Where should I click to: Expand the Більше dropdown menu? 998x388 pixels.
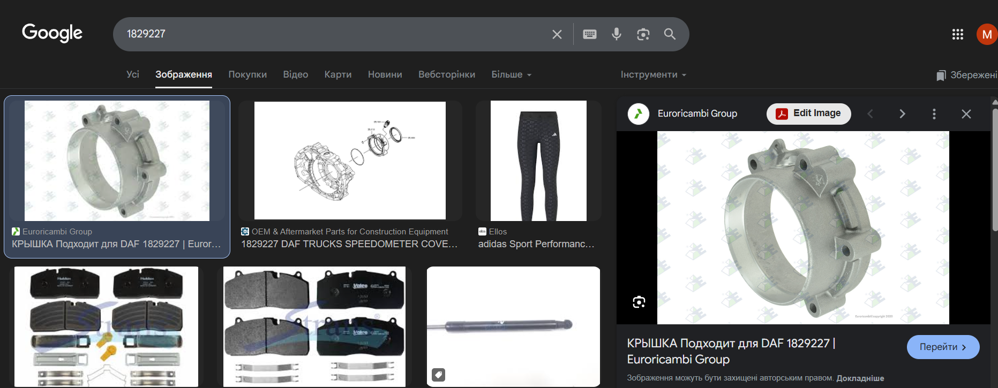511,75
